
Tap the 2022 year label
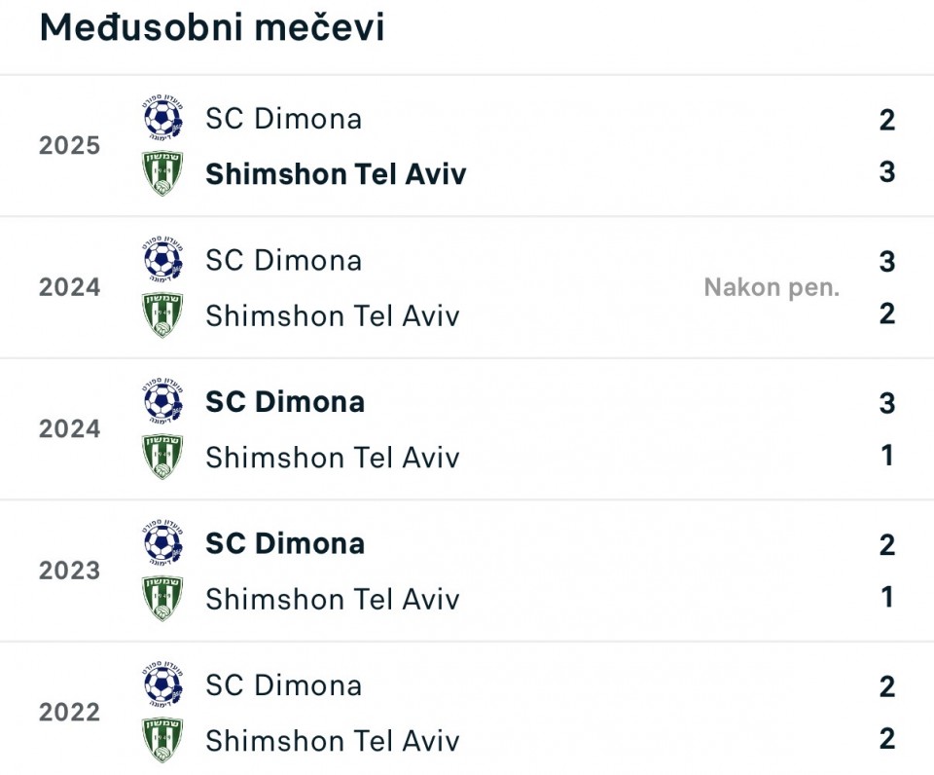[69, 713]
